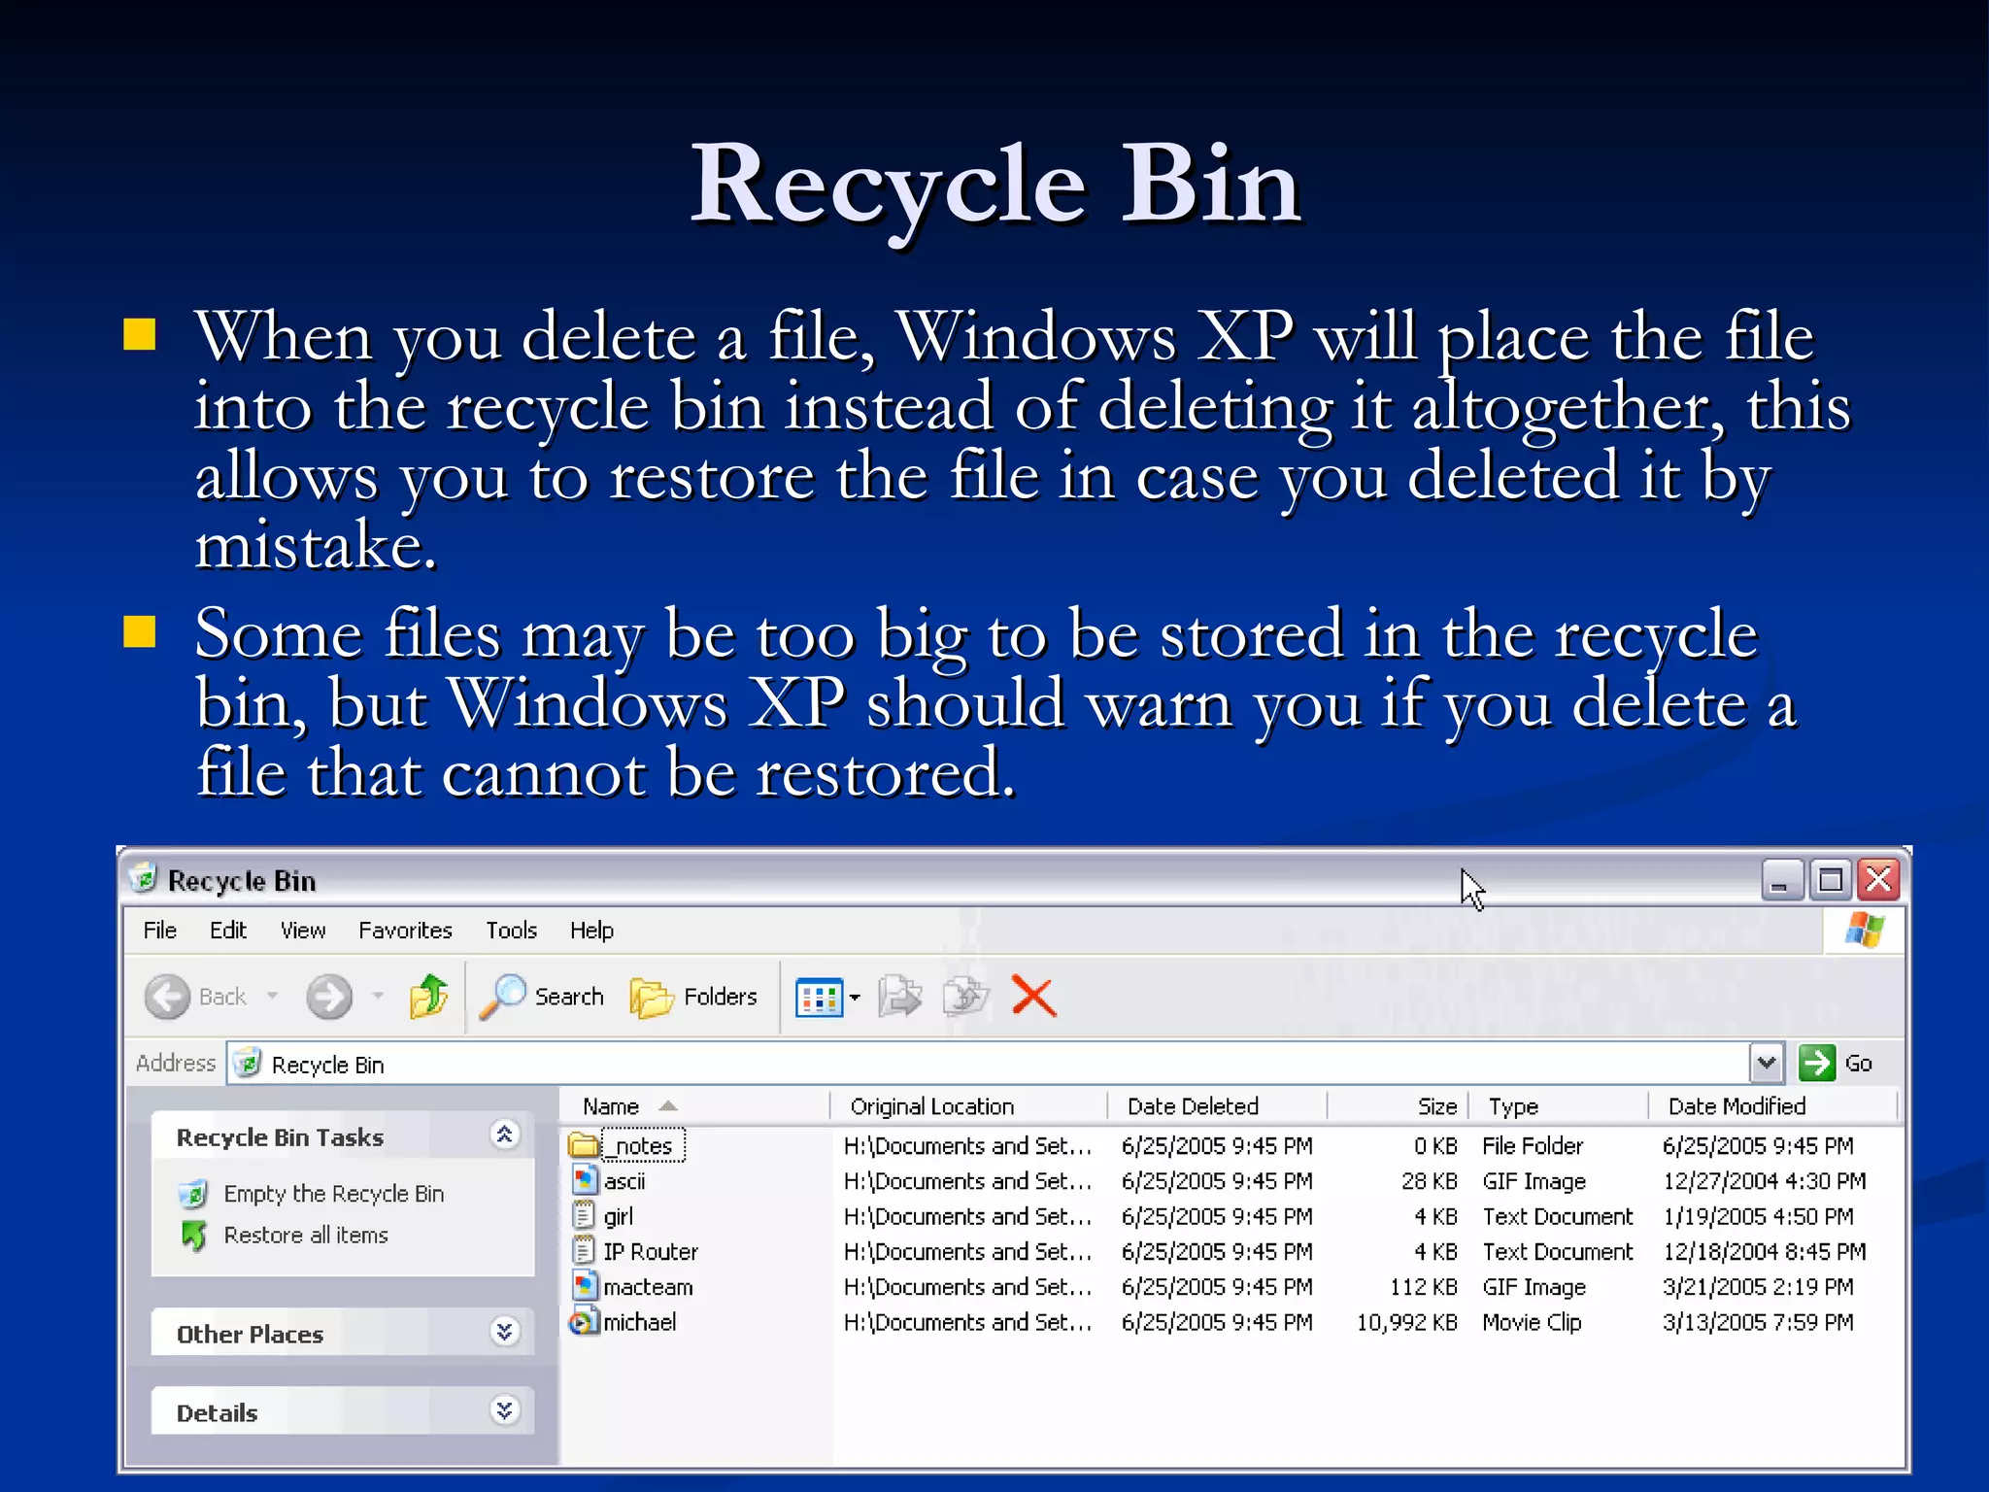The height and width of the screenshot is (1492, 1989).
Task: Open the File menu
Action: 160,931
